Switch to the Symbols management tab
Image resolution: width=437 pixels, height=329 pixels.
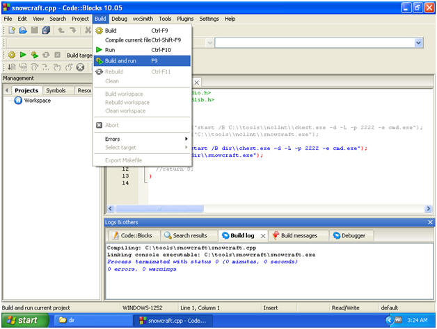[56, 90]
